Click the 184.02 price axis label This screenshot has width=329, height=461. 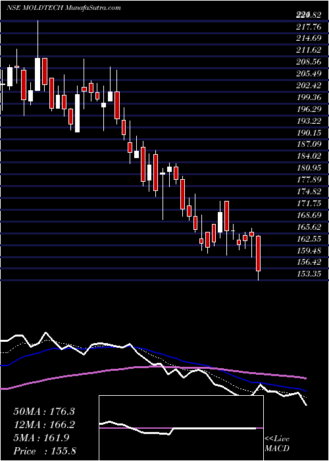pos(309,156)
